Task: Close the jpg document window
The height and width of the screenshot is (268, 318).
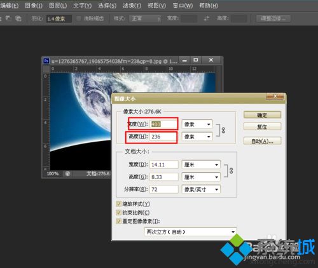Action: coord(211,60)
